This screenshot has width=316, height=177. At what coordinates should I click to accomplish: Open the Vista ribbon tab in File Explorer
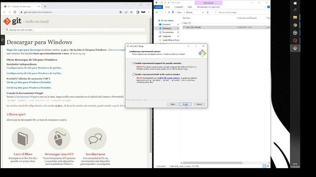(x=190, y=7)
